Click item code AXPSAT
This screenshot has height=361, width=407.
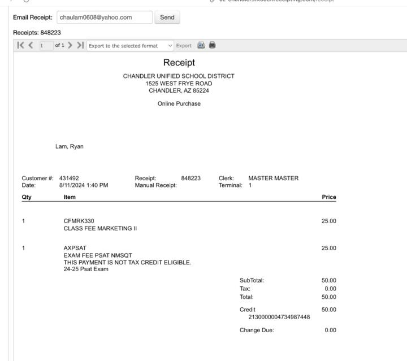(x=75, y=248)
